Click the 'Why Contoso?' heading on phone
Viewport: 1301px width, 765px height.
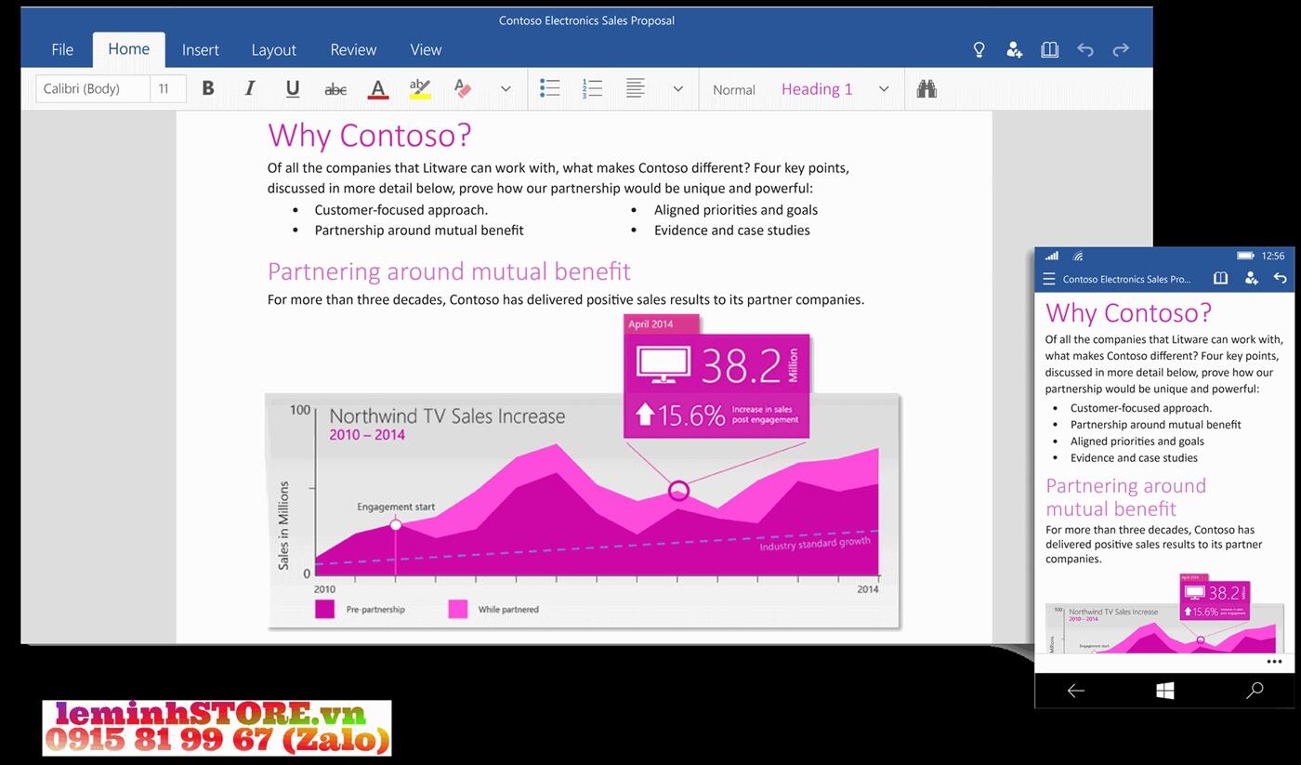click(x=1128, y=313)
